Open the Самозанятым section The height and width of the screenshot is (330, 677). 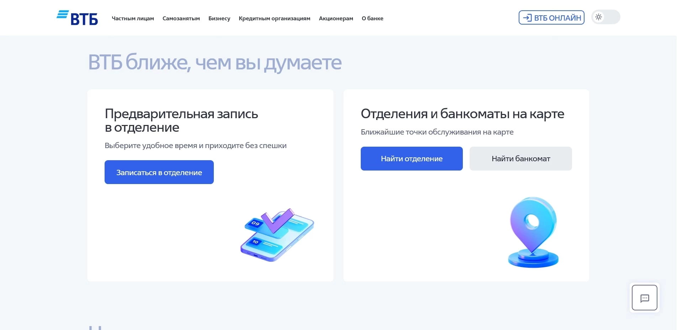181,18
